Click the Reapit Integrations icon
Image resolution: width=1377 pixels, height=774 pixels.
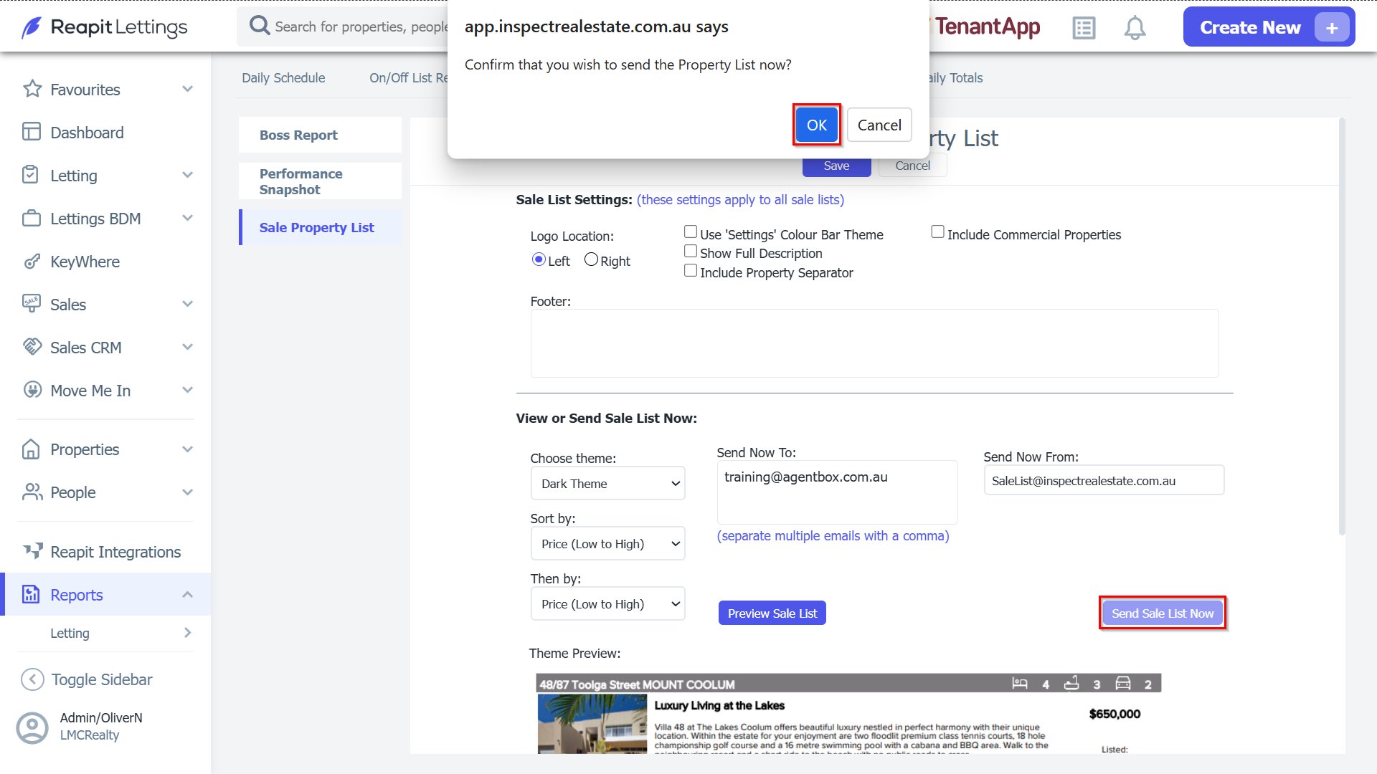point(32,551)
